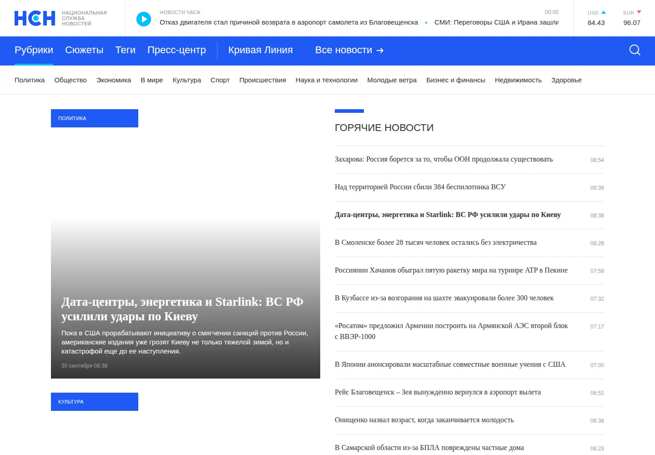This screenshot has width=655, height=455.
Task: Open Смоленск electricity outage news
Action: (436, 243)
